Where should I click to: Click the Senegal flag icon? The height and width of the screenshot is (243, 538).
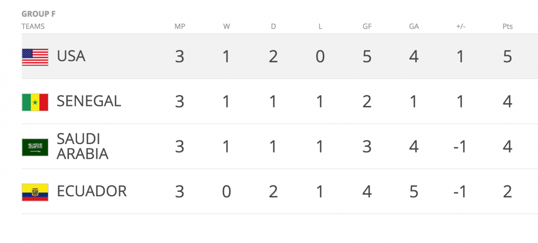point(35,102)
